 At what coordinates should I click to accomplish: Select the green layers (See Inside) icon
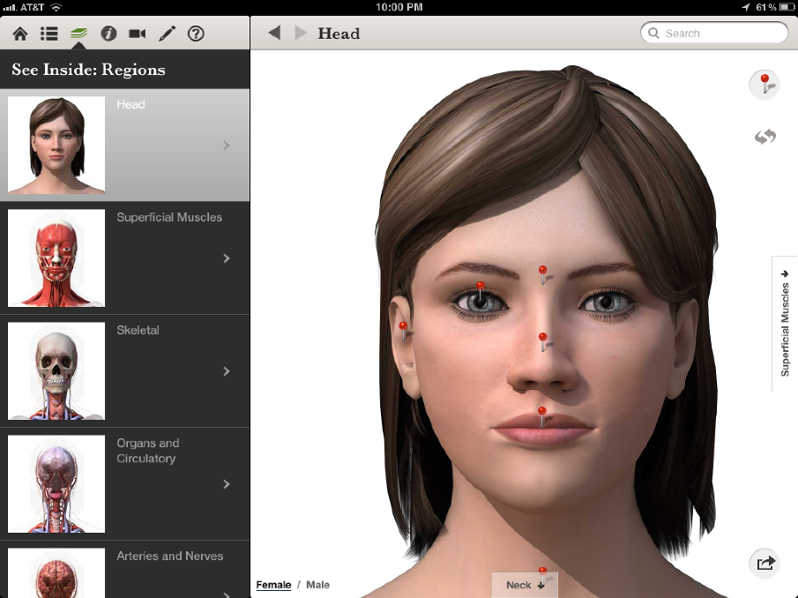pyautogui.click(x=78, y=34)
